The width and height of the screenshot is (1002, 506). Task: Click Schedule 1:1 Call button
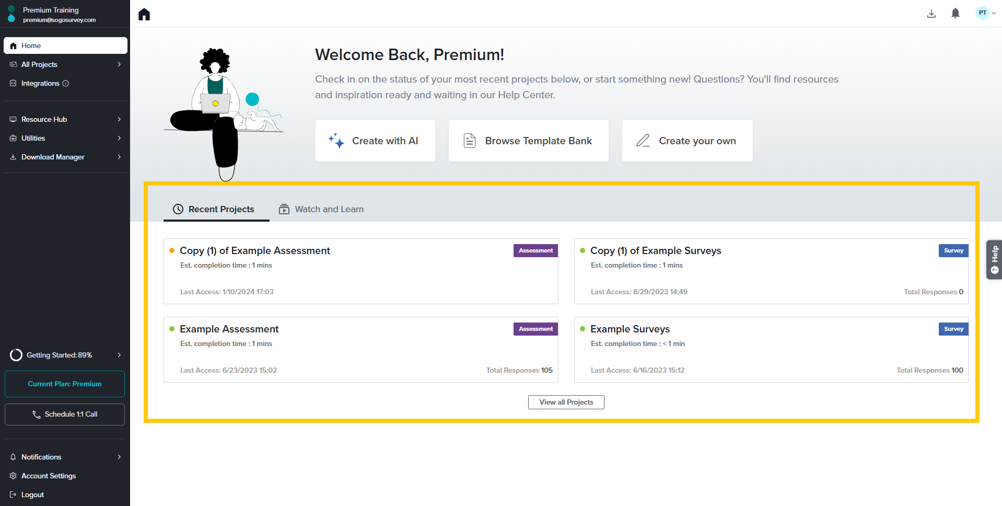[x=65, y=415]
